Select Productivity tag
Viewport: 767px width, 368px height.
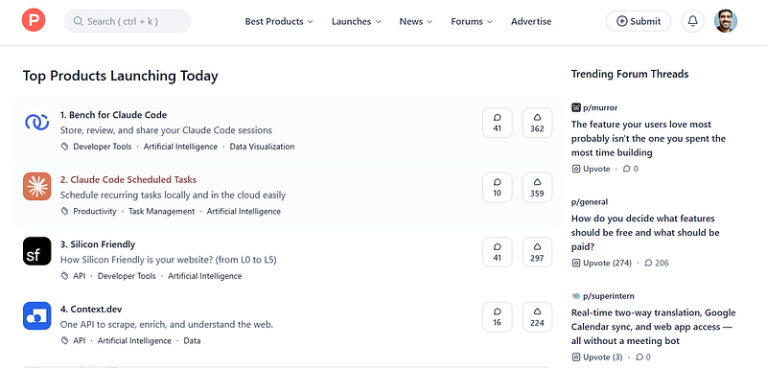click(x=95, y=211)
